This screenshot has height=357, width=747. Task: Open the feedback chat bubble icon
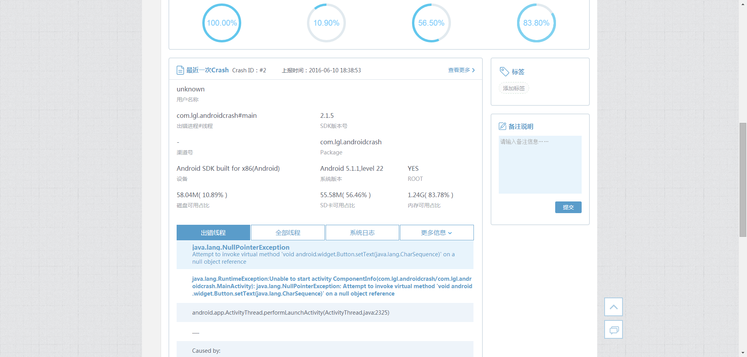614,329
